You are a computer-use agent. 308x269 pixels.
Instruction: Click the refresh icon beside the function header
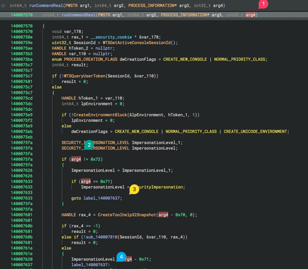(x=3, y=6)
